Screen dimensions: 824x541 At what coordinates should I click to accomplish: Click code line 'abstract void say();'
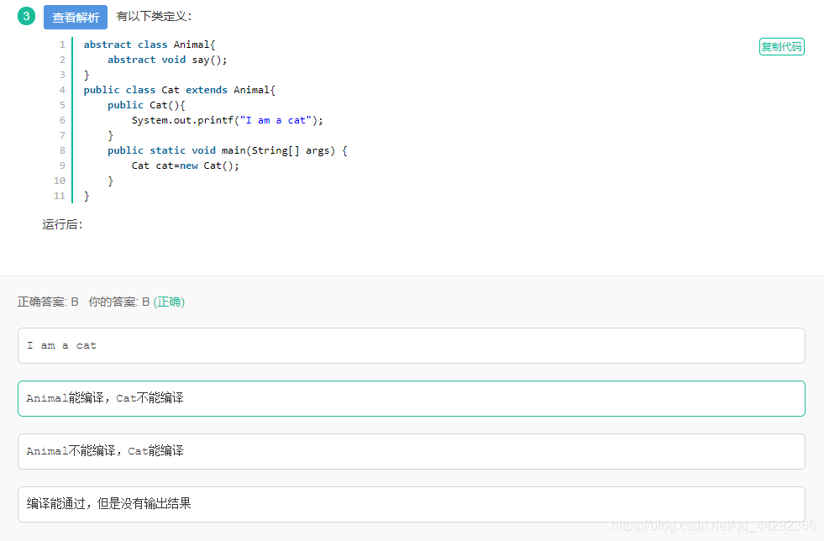167,60
